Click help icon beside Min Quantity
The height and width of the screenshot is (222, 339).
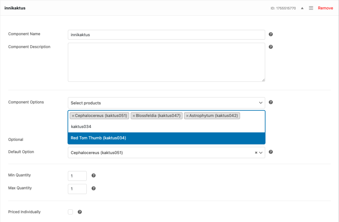coord(94,176)
